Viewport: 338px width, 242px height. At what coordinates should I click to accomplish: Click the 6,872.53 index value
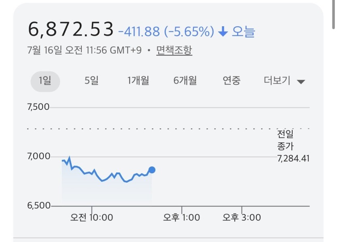pyautogui.click(x=71, y=29)
